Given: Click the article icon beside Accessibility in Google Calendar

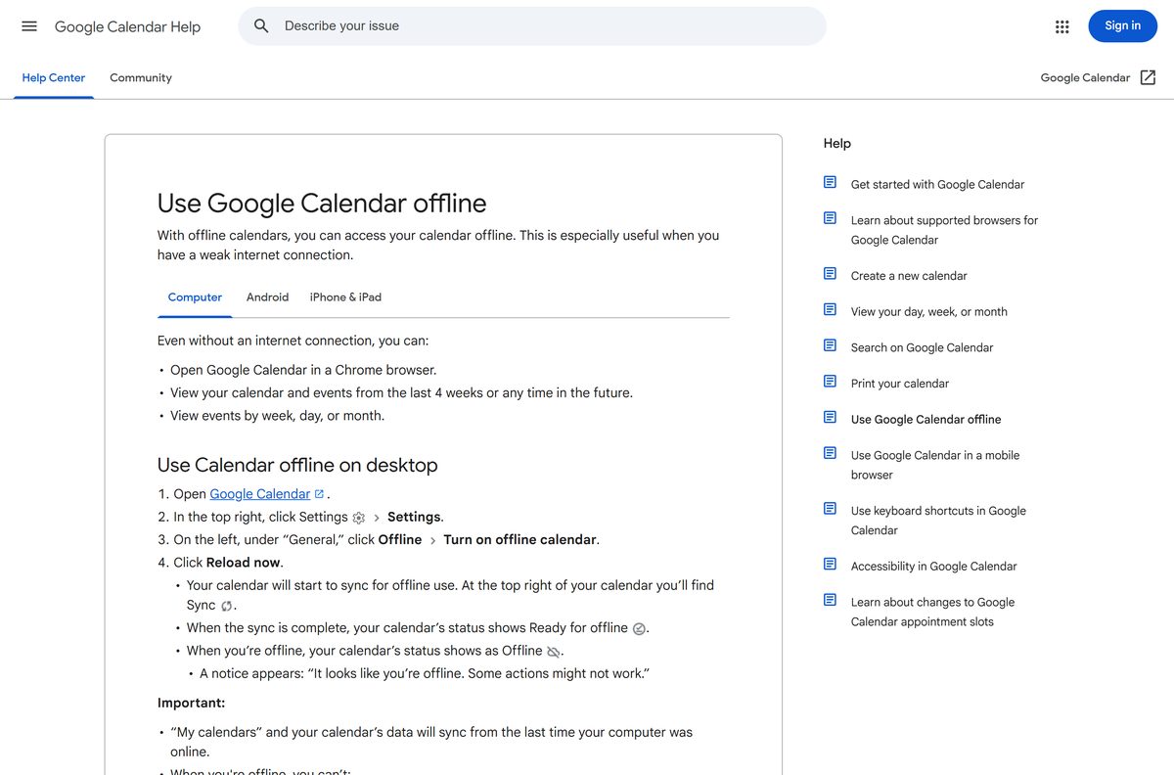Looking at the screenshot, I should coord(830,564).
